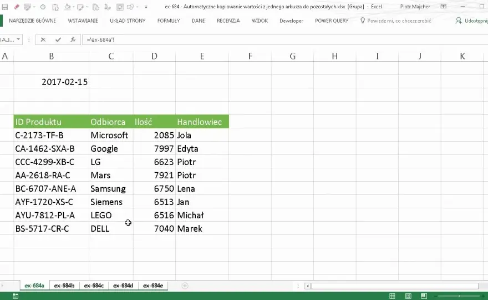The height and width of the screenshot is (300, 488).
Task: Click the cell AYF-1720-XS-C
Action: tap(52, 202)
